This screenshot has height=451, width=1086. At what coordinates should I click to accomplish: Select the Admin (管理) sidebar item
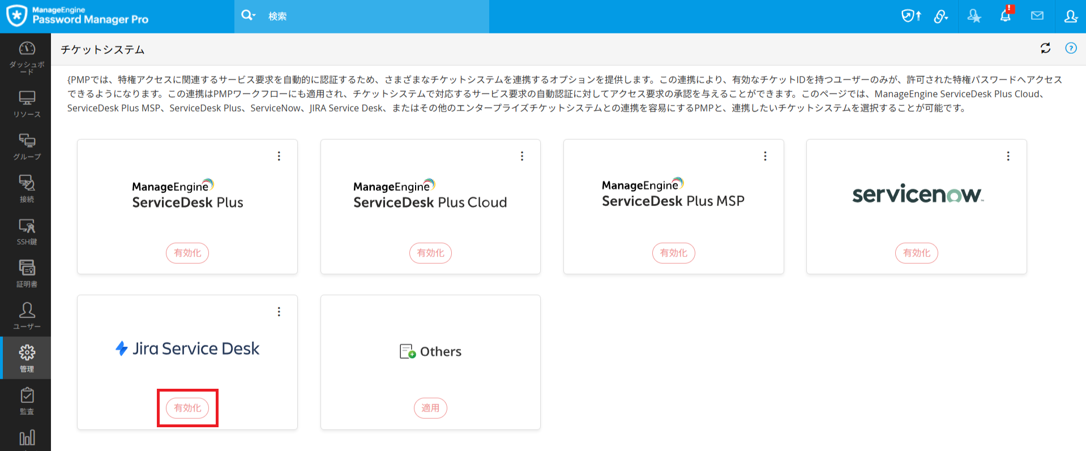tap(27, 358)
